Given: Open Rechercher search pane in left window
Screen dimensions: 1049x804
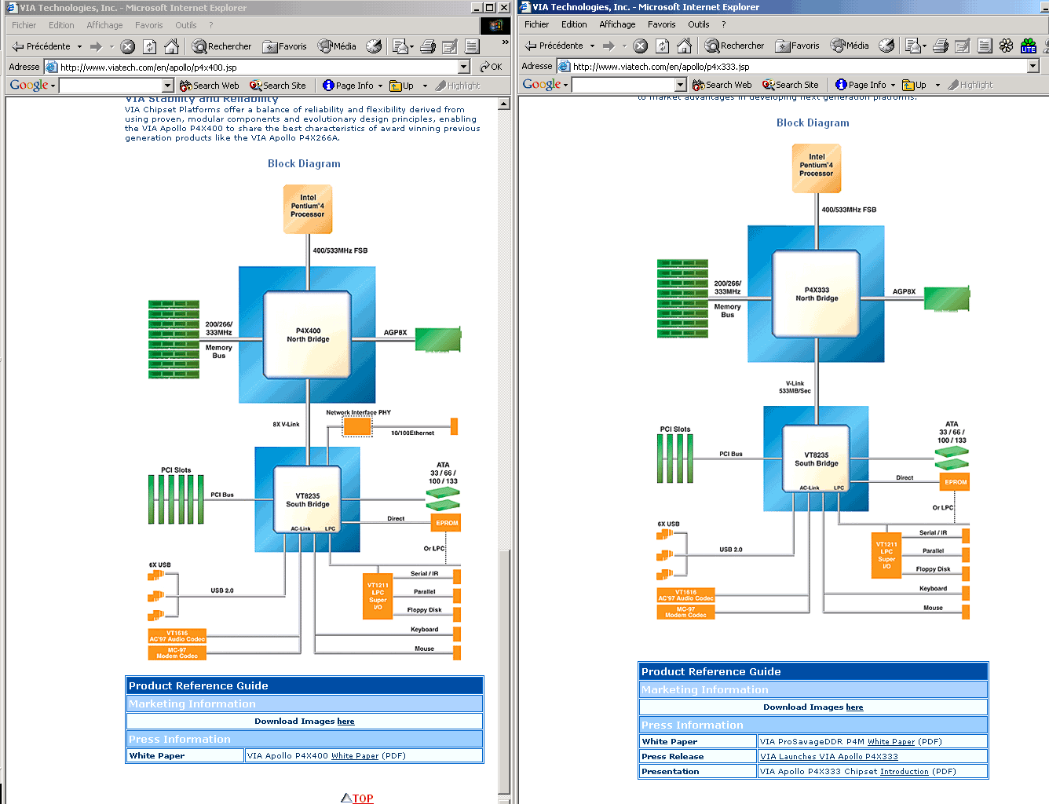Looking at the screenshot, I should coord(222,46).
